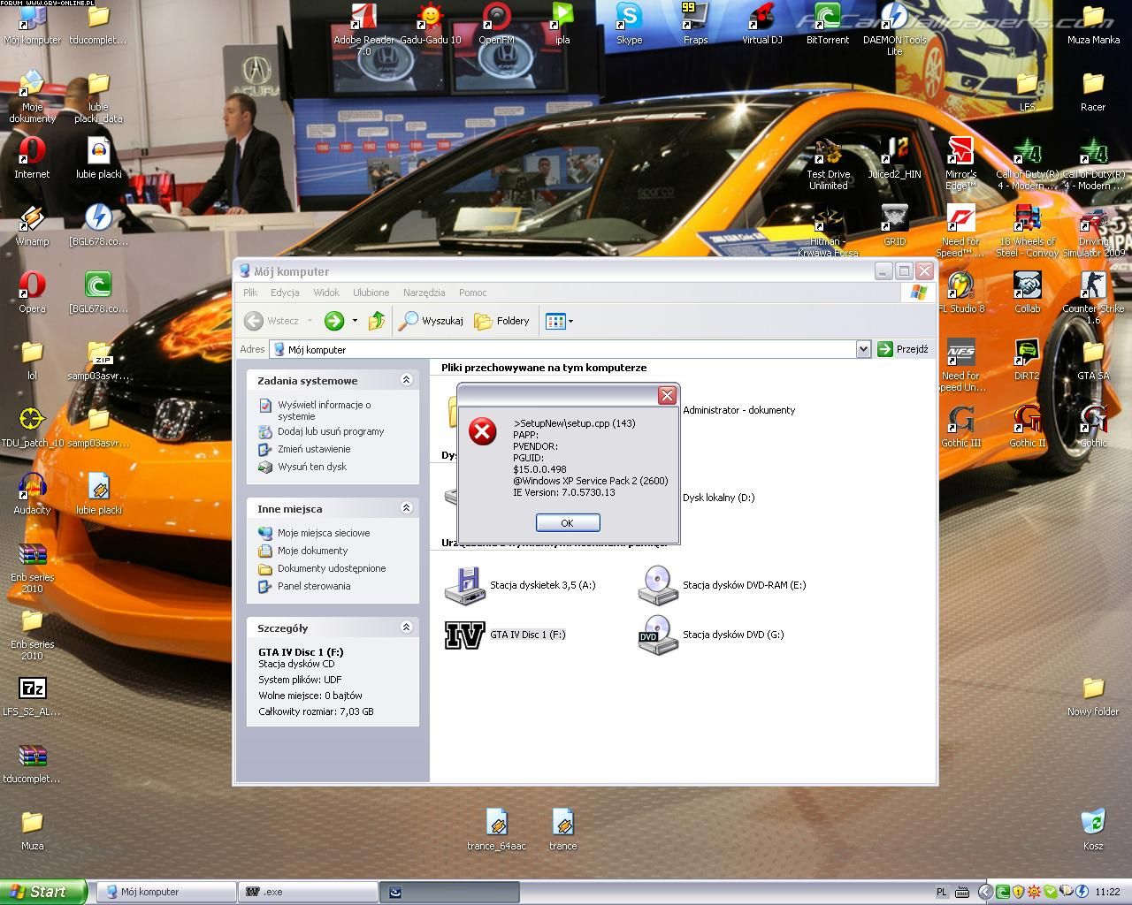Open the Widok menu
This screenshot has height=905, width=1132.
(326, 293)
